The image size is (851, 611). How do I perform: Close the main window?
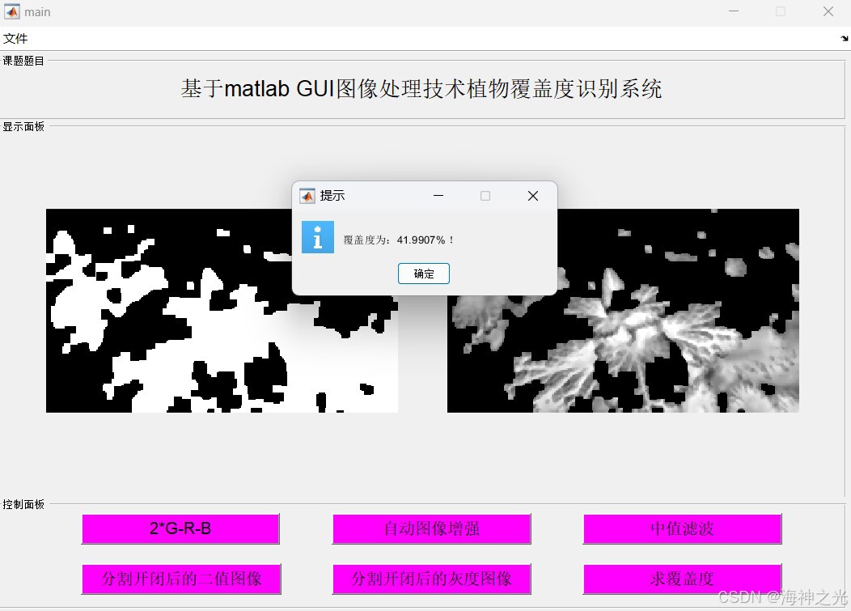[828, 11]
